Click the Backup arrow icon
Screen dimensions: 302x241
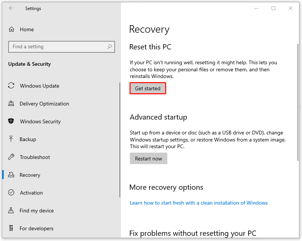tap(11, 139)
